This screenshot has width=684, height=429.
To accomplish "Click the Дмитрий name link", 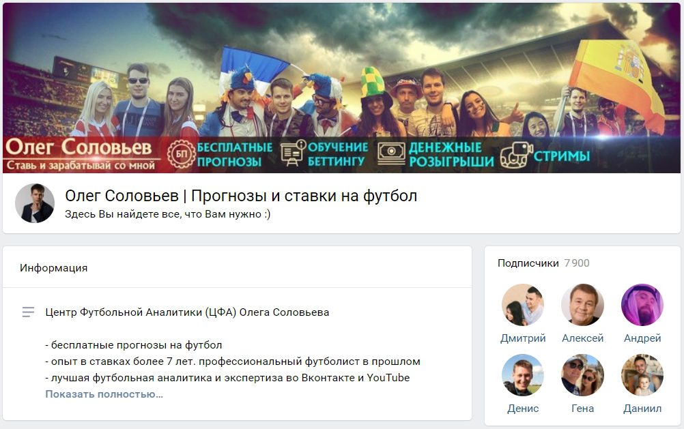I will 523,338.
